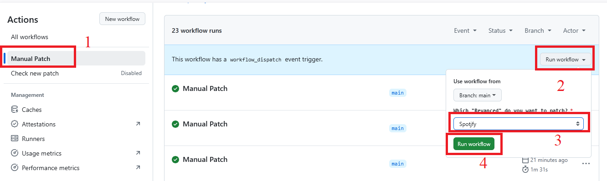The width and height of the screenshot is (607, 181).
Task: Open the Branch: main selector
Action: [478, 95]
